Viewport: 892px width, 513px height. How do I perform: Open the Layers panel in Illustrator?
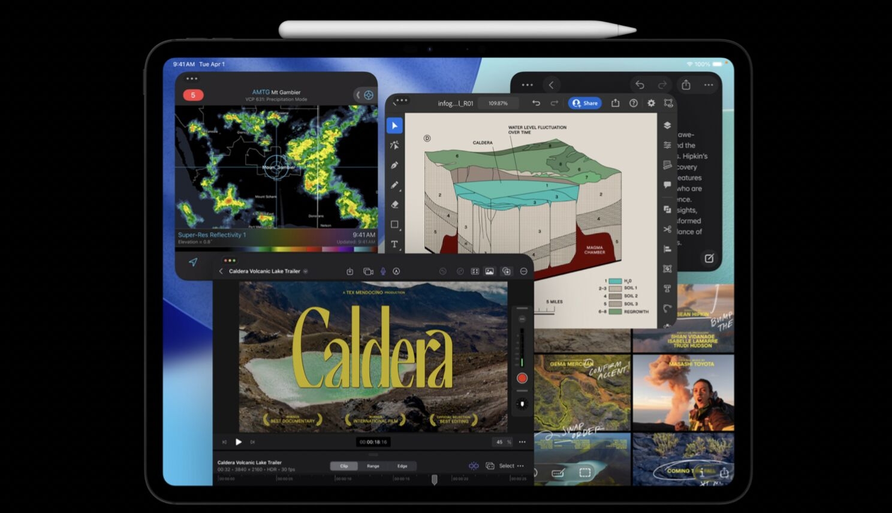667,125
